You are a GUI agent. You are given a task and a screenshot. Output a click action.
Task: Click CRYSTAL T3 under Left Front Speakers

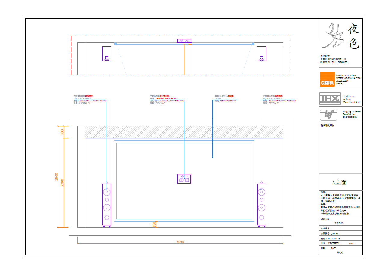[x=84, y=103]
